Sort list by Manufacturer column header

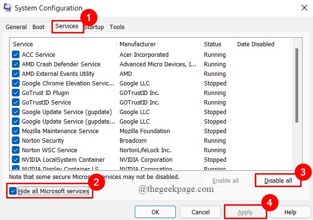point(158,44)
